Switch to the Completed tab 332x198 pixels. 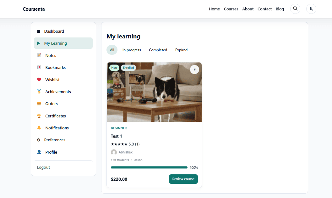158,50
